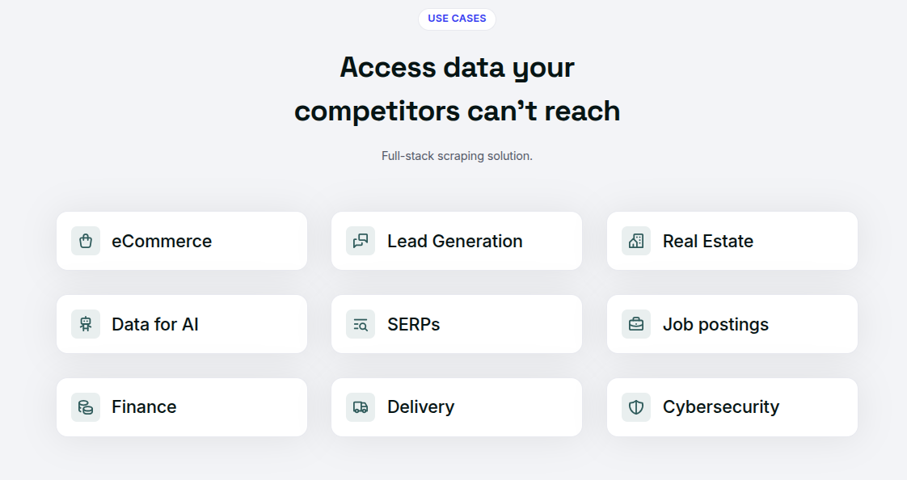Click the 'Access data your competitors' heading
907x480 pixels.
pyautogui.click(x=457, y=89)
